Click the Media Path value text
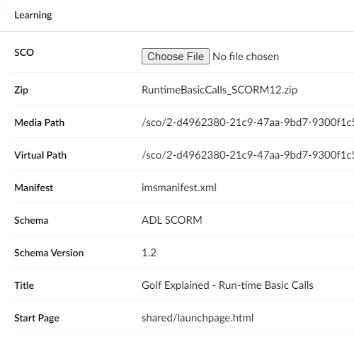354x354 pixels. [x=248, y=122]
